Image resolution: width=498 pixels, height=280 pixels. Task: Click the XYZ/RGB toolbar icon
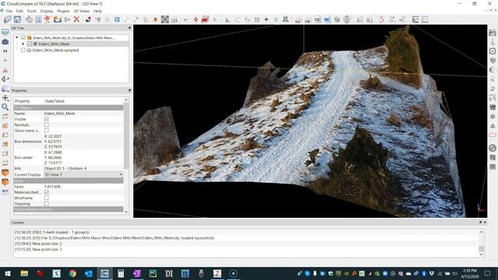(286, 19)
